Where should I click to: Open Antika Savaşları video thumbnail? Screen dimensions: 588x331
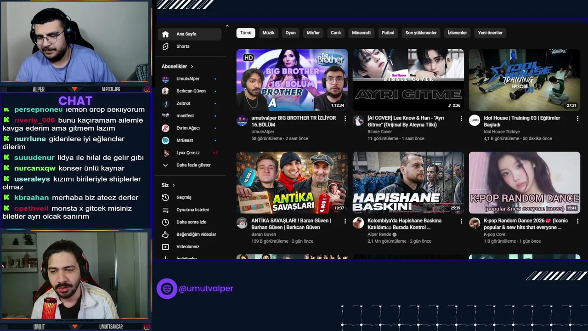coord(292,183)
